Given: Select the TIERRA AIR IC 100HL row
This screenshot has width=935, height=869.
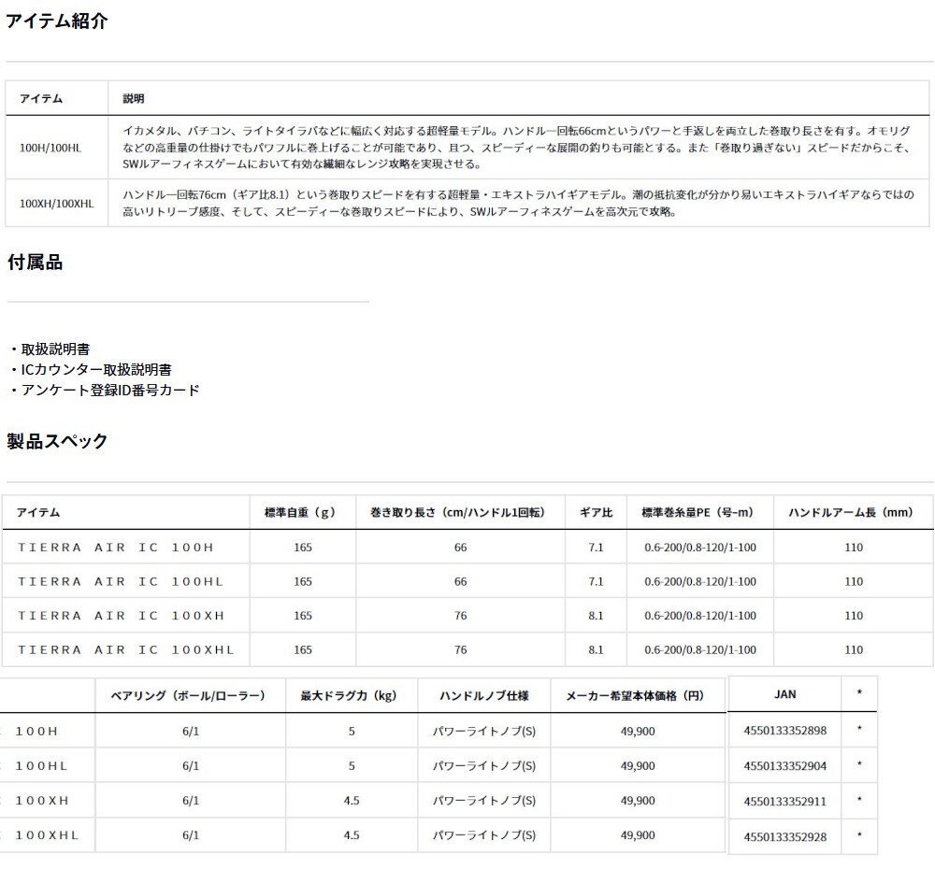Looking at the screenshot, I should click(124, 581).
